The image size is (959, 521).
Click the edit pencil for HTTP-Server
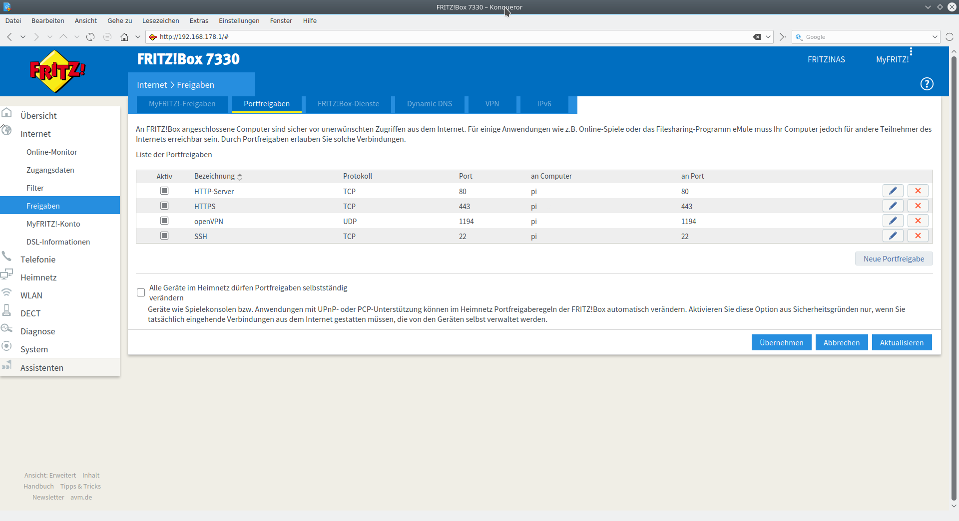point(893,191)
